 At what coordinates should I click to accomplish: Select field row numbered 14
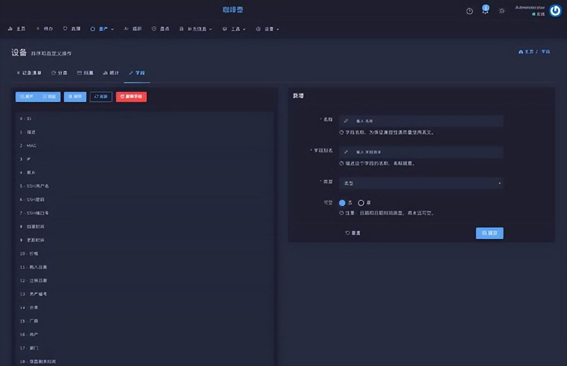(x=144, y=307)
